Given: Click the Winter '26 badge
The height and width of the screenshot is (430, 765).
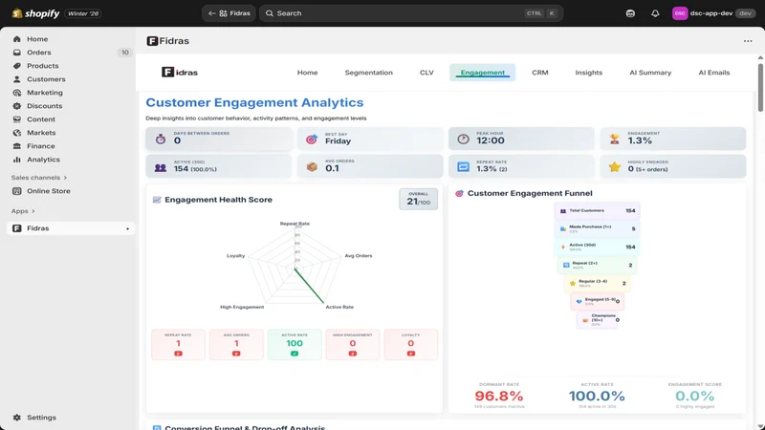Looking at the screenshot, I should tap(83, 13).
